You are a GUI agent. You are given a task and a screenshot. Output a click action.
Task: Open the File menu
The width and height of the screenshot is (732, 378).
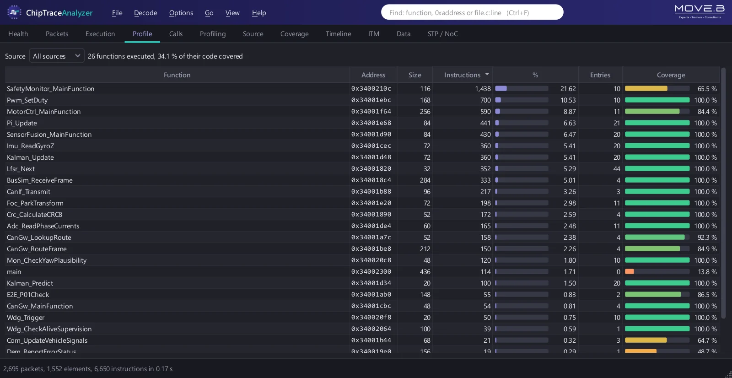pos(117,13)
